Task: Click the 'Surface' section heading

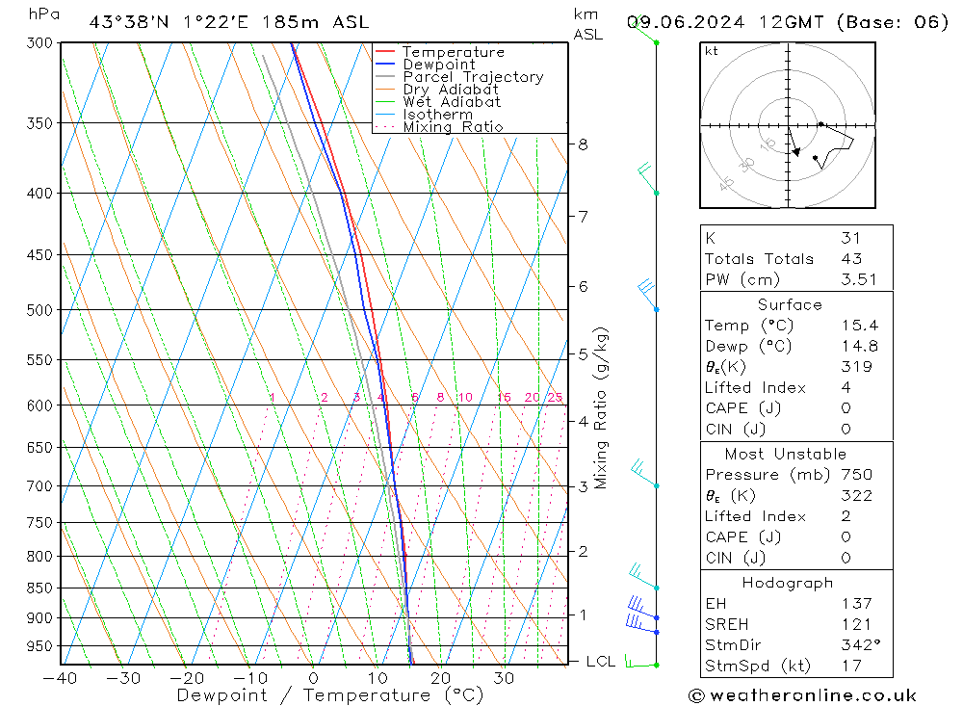Action: pos(790,304)
